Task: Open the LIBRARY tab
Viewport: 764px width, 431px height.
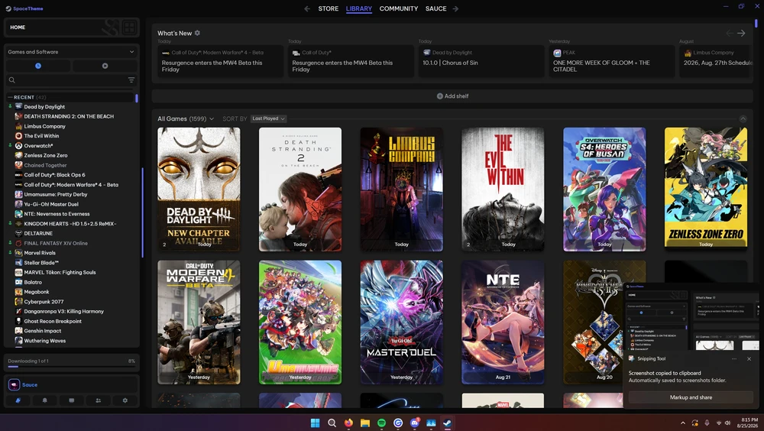Action: (358, 8)
